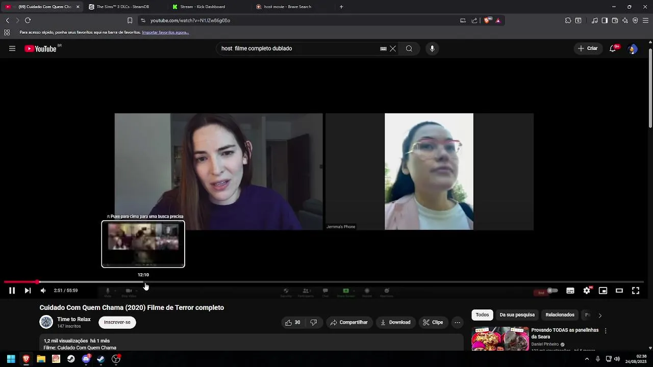Click the share page icon in address bar

pos(474,20)
